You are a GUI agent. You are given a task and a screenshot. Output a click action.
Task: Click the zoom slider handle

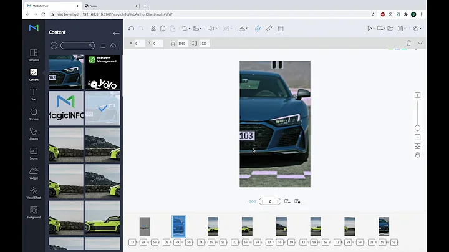click(x=417, y=128)
